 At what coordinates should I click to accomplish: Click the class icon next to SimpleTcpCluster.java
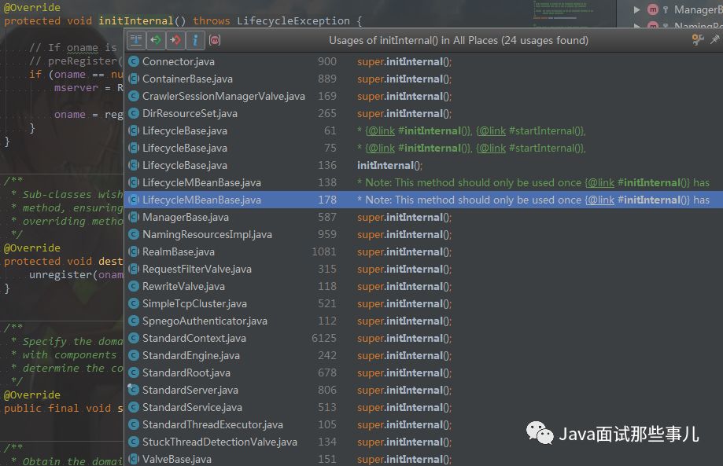pyautogui.click(x=134, y=303)
